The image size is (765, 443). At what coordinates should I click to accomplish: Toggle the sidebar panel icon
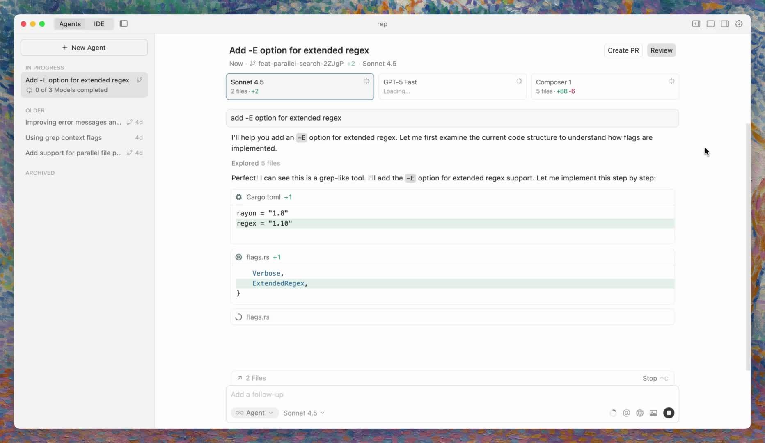click(124, 24)
